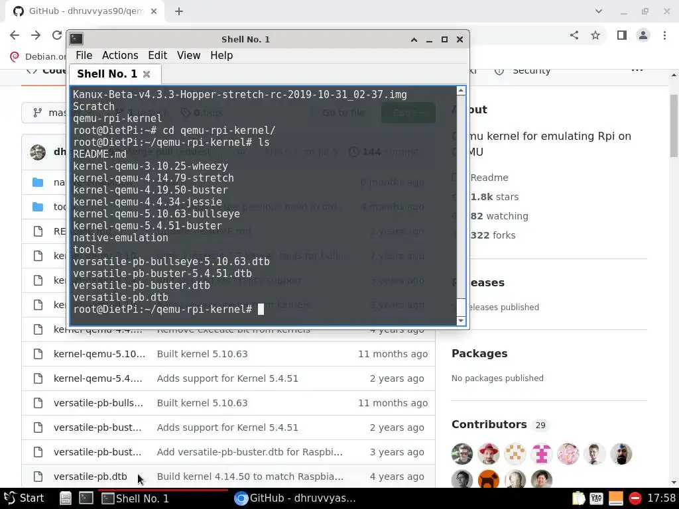The width and height of the screenshot is (679, 509).
Task: Switch to Shell No. 1 in the taskbar
Action: pos(163,498)
